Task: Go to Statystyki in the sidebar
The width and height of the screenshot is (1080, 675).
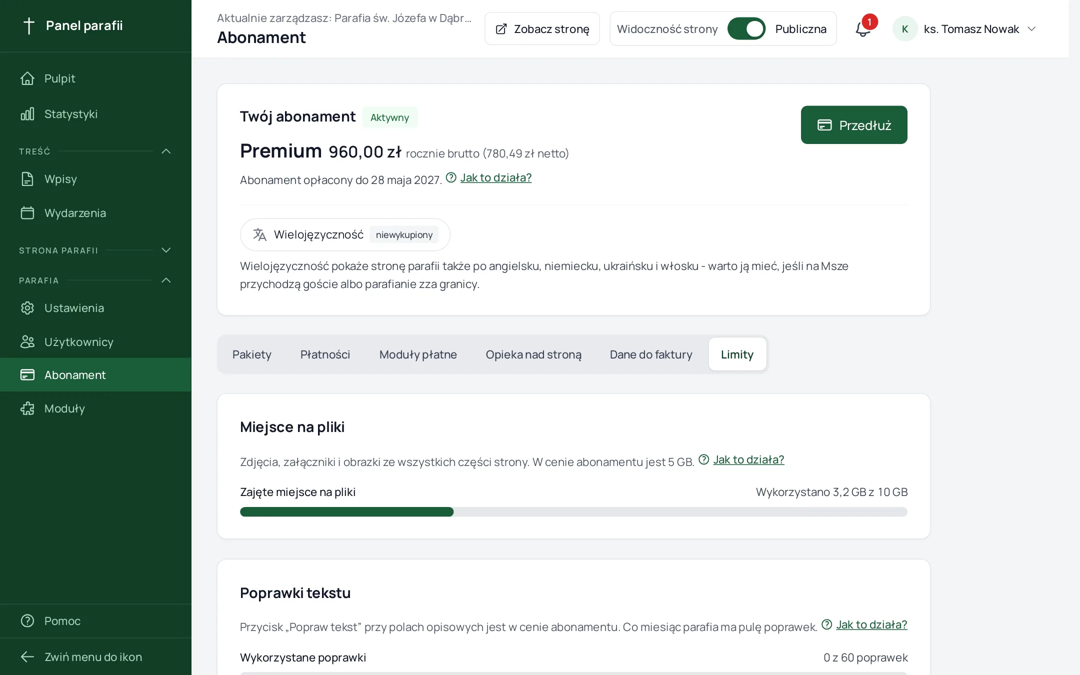Action: pos(95,114)
